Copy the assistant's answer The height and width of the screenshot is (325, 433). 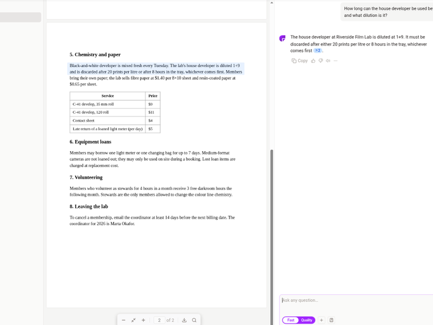pyautogui.click(x=300, y=61)
